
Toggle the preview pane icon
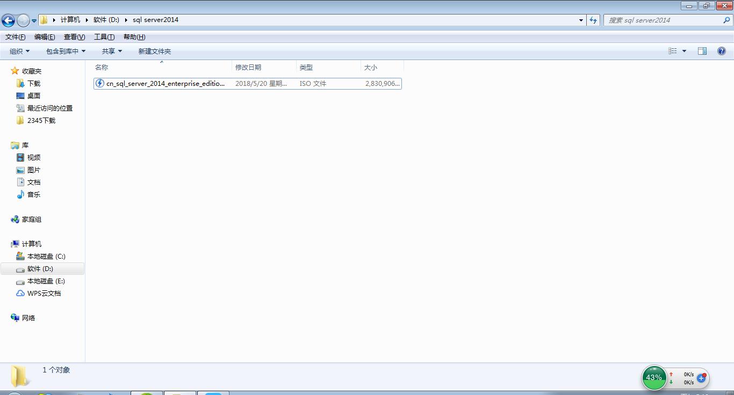coord(702,51)
